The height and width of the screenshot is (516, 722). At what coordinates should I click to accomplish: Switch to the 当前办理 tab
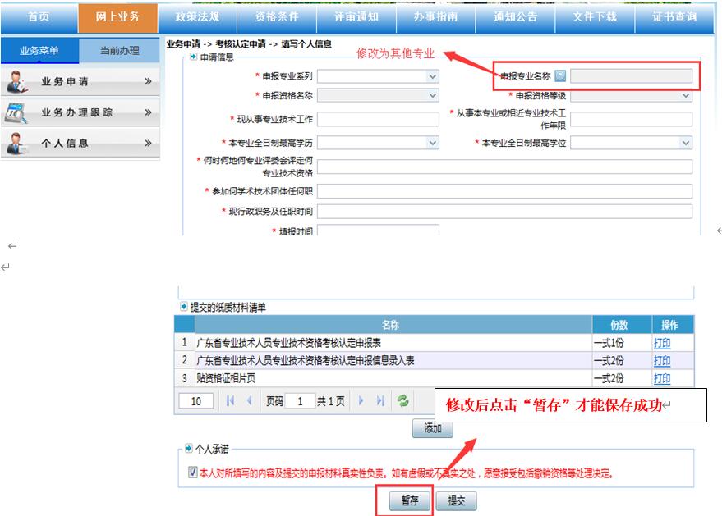point(119,51)
